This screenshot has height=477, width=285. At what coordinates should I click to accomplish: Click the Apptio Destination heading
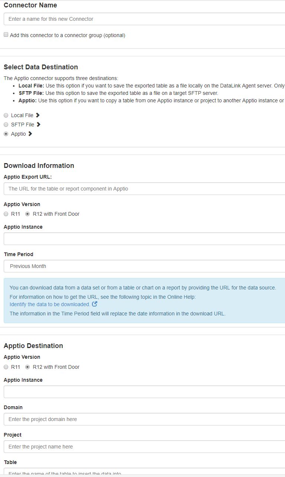click(33, 346)
